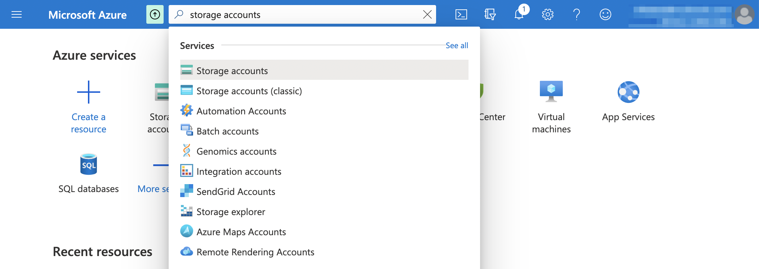Open the Create a resource link
The image size is (759, 269).
coord(89,123)
